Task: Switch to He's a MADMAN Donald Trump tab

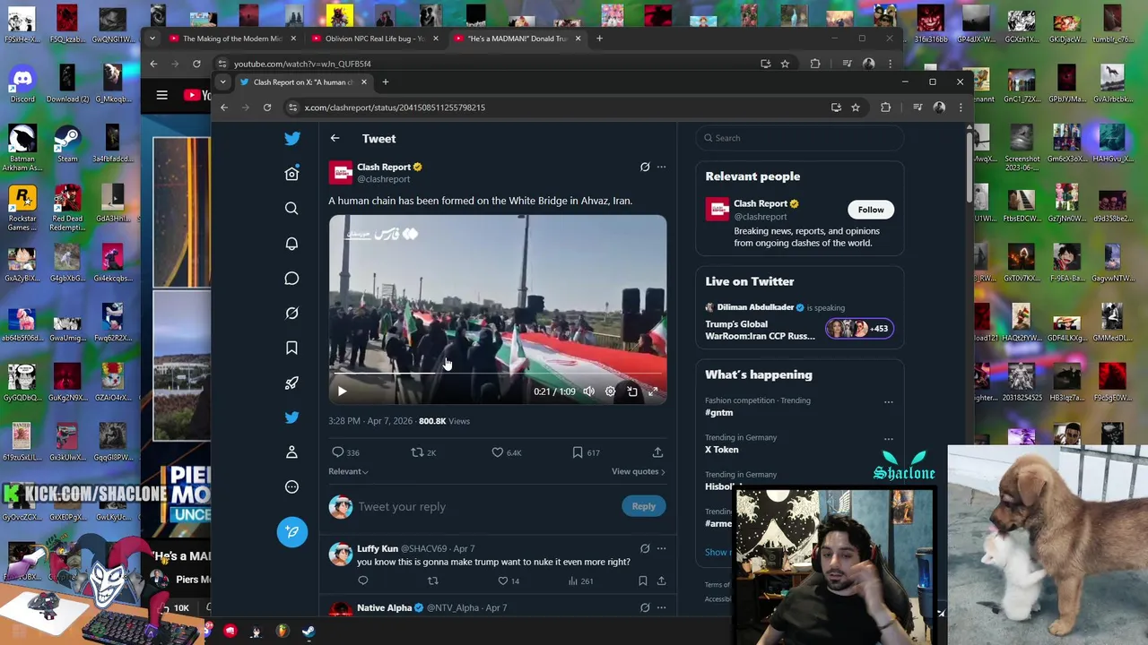Action: 517,39
